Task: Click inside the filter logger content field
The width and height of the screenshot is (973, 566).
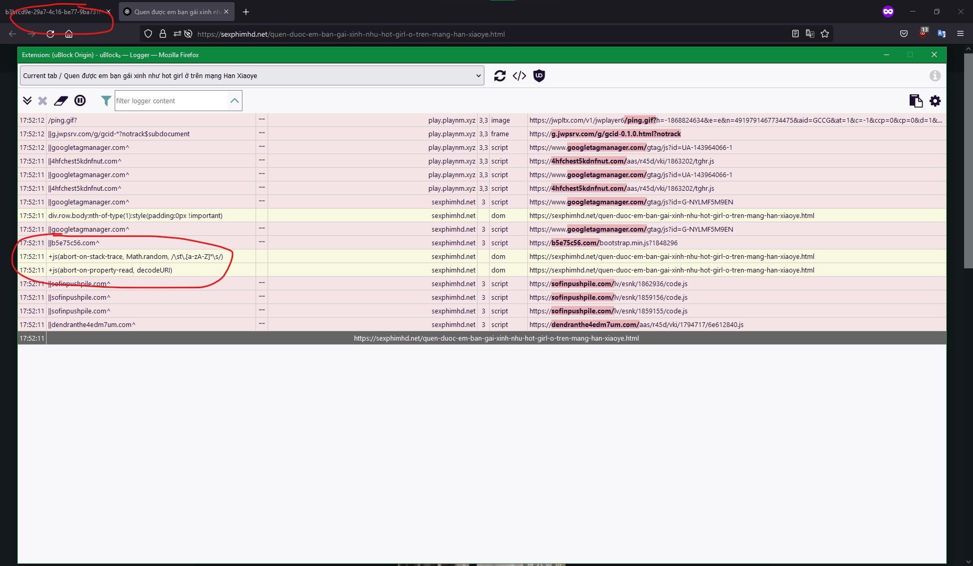Action: click(173, 101)
